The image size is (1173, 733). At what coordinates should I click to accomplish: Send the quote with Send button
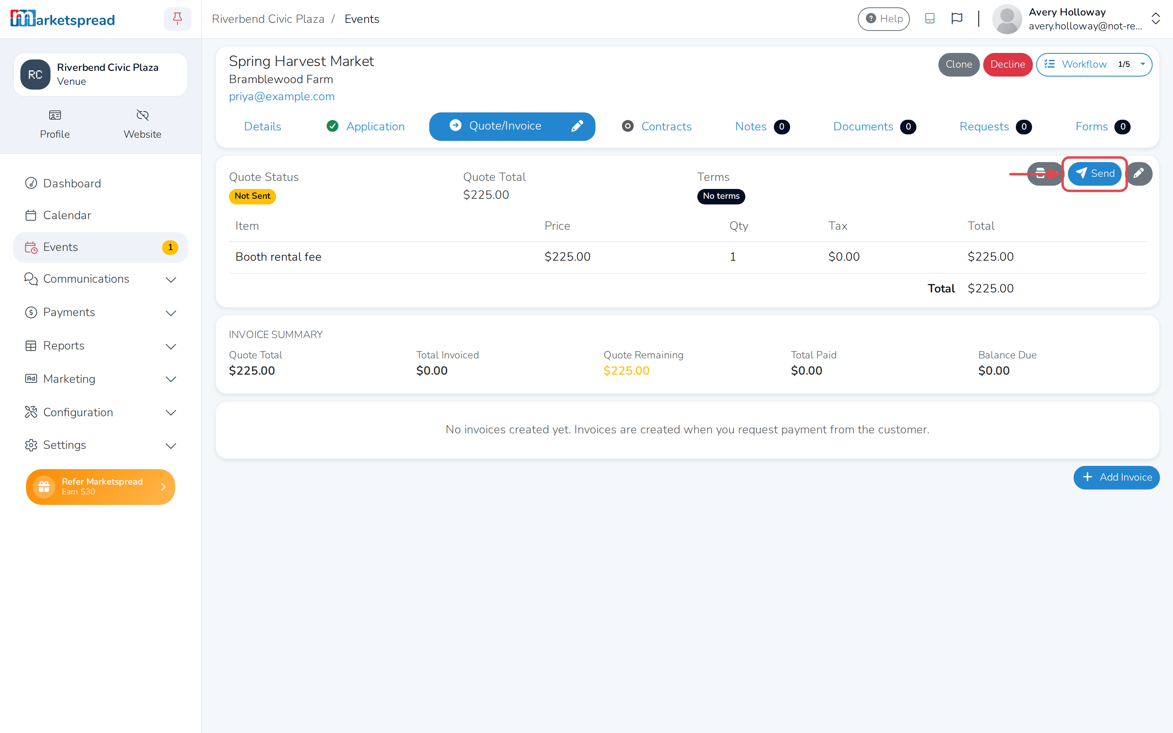1094,173
